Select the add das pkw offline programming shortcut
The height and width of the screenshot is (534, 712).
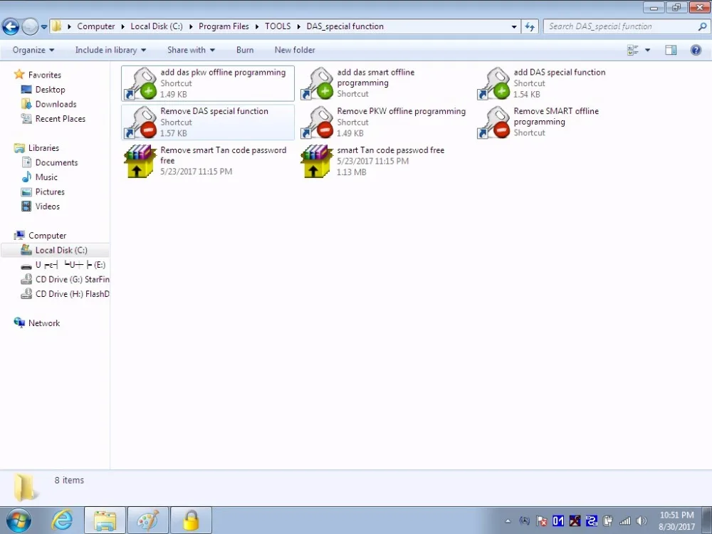tap(207, 83)
